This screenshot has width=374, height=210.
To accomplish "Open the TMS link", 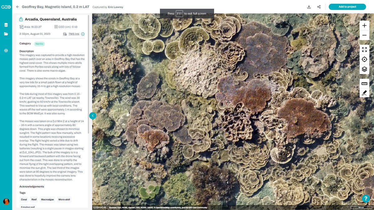I will (x=74, y=34).
